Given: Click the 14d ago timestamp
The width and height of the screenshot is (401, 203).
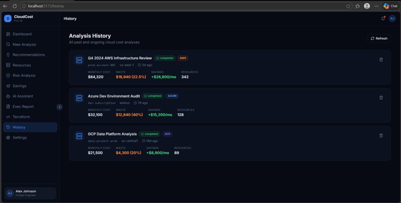Looking at the screenshot, I should pos(150,141).
